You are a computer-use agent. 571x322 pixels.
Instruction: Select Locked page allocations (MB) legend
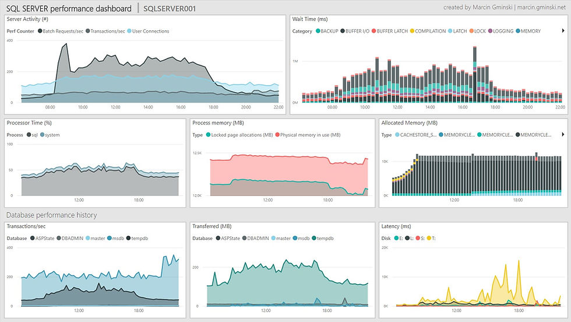(239, 135)
